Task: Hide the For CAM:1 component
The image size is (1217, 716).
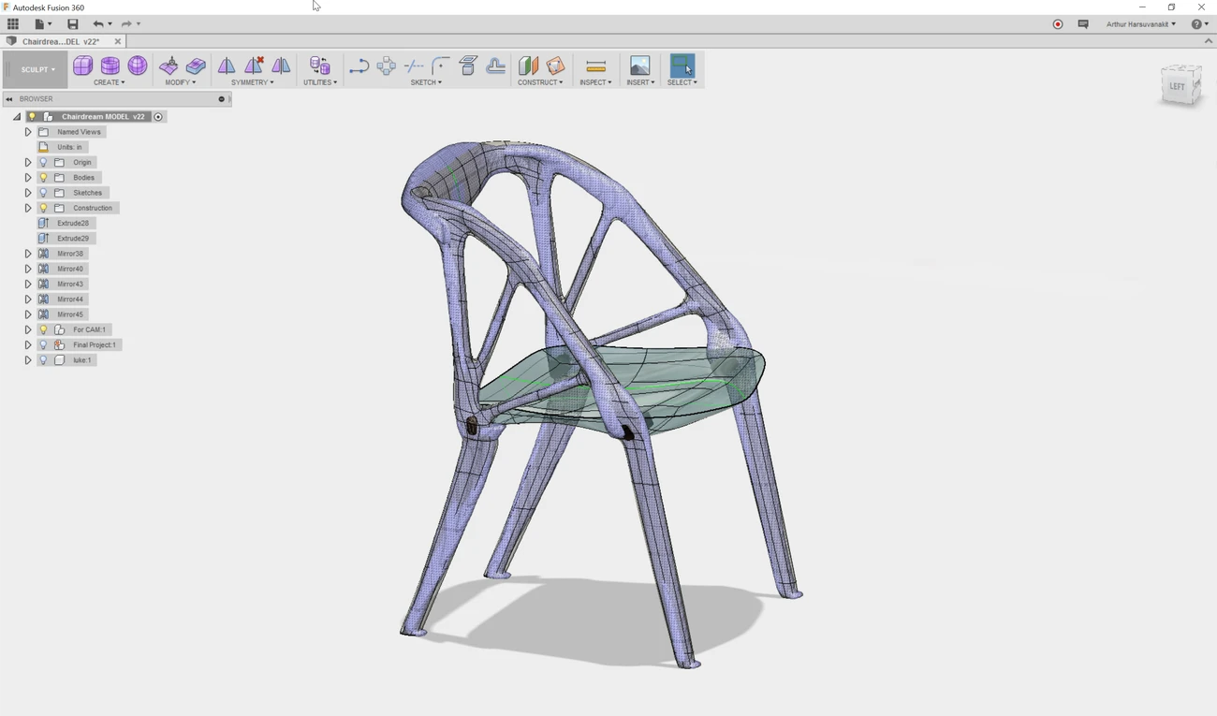Action: pyautogui.click(x=43, y=329)
